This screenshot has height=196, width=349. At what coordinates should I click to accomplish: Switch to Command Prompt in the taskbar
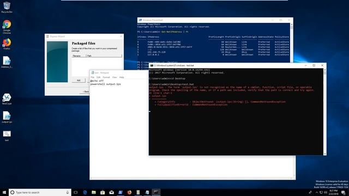point(156,192)
